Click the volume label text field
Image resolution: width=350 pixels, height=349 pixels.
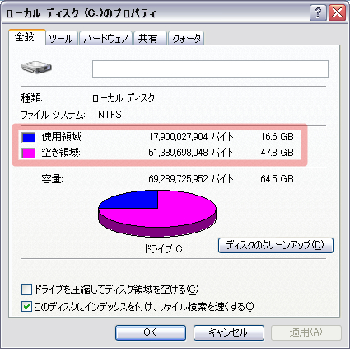click(210, 68)
